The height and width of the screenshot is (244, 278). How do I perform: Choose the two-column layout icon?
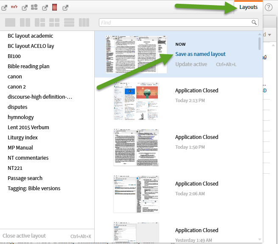[x=25, y=22]
